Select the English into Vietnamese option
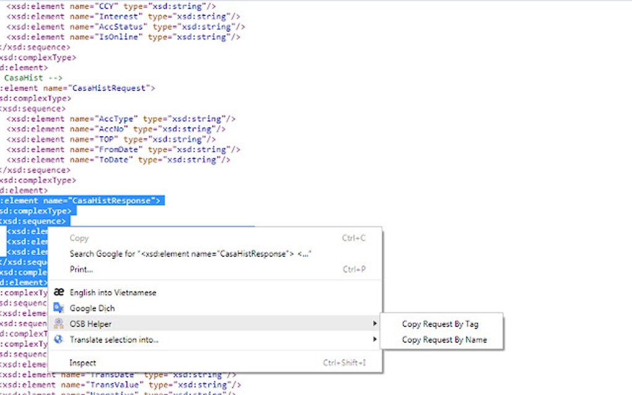The image size is (632, 395). [112, 292]
